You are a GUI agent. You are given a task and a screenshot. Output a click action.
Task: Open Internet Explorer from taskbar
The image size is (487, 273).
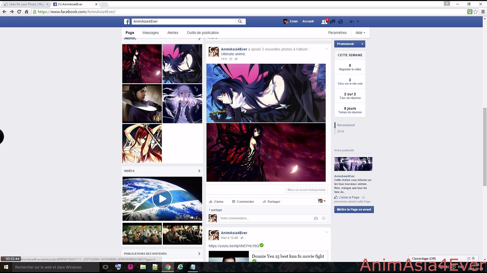click(180, 267)
